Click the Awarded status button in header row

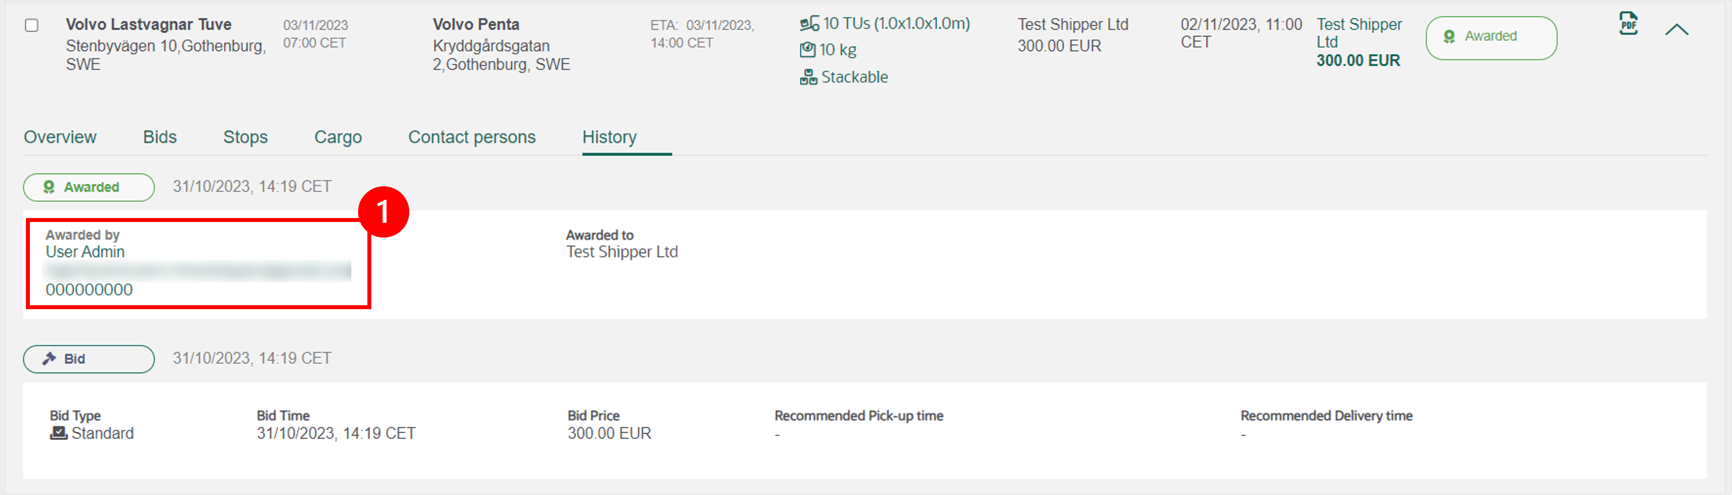coord(1491,38)
